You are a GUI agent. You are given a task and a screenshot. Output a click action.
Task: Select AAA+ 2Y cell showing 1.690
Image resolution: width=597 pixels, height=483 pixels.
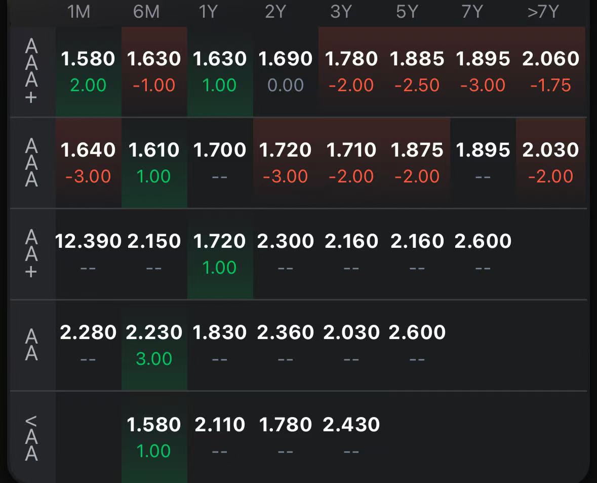[286, 71]
